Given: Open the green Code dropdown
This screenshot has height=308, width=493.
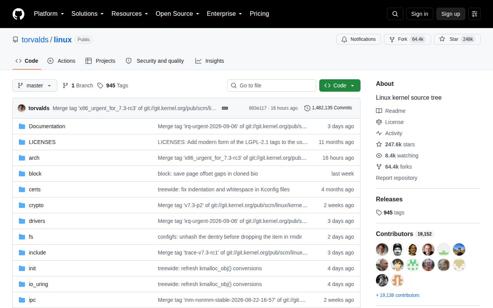Looking at the screenshot, I should click(340, 85).
